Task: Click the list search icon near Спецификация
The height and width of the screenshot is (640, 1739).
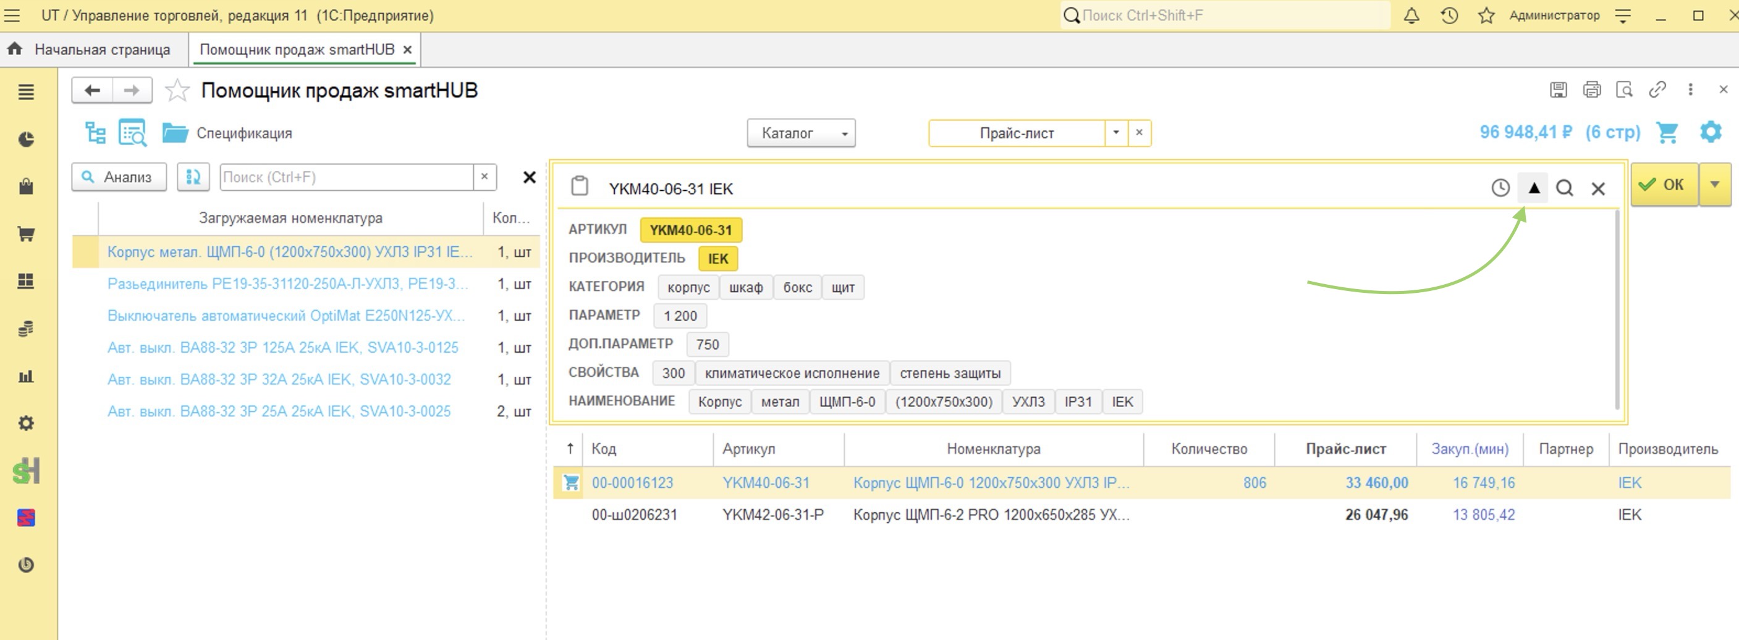Action: [132, 132]
